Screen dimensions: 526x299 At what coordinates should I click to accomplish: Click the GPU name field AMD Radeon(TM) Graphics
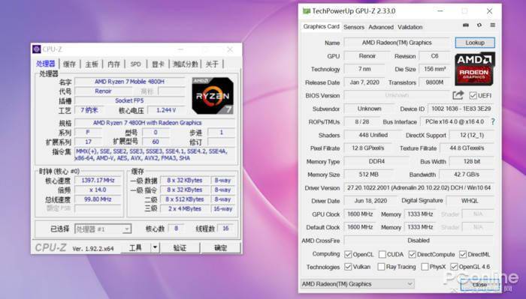click(x=397, y=43)
